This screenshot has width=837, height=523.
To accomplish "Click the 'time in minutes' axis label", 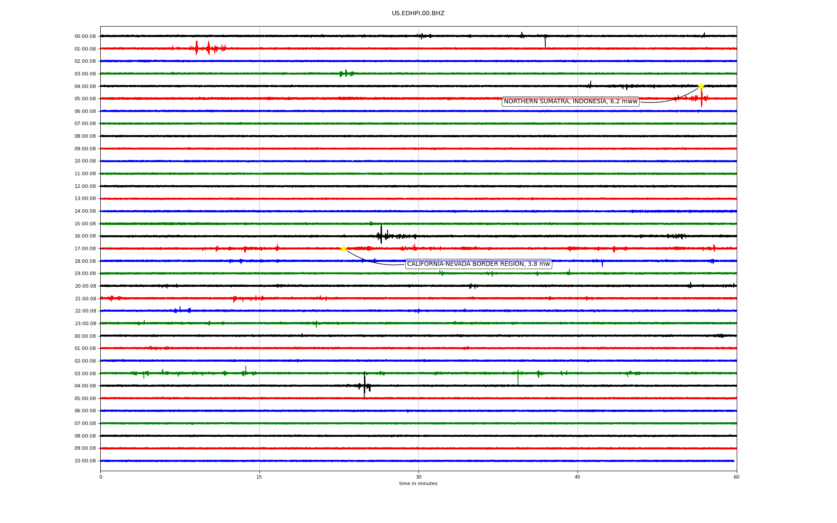I will click(418, 484).
